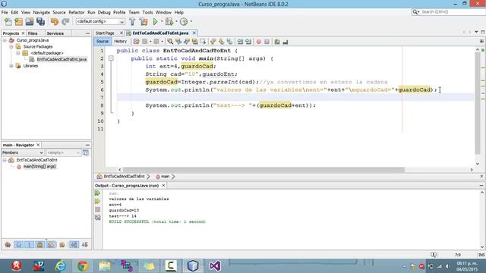The height and width of the screenshot is (273, 486).
Task: Click the Stop Macro Recording icon
Action: pos(267,42)
